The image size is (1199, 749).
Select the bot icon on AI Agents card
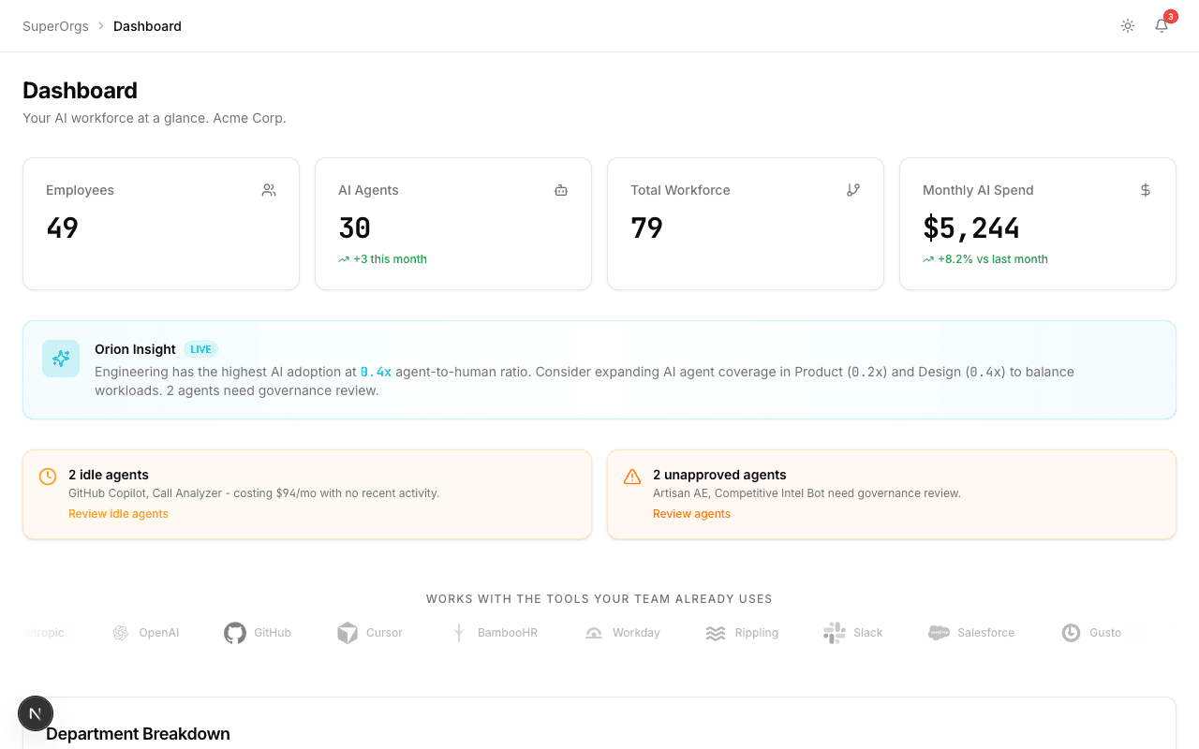point(560,190)
